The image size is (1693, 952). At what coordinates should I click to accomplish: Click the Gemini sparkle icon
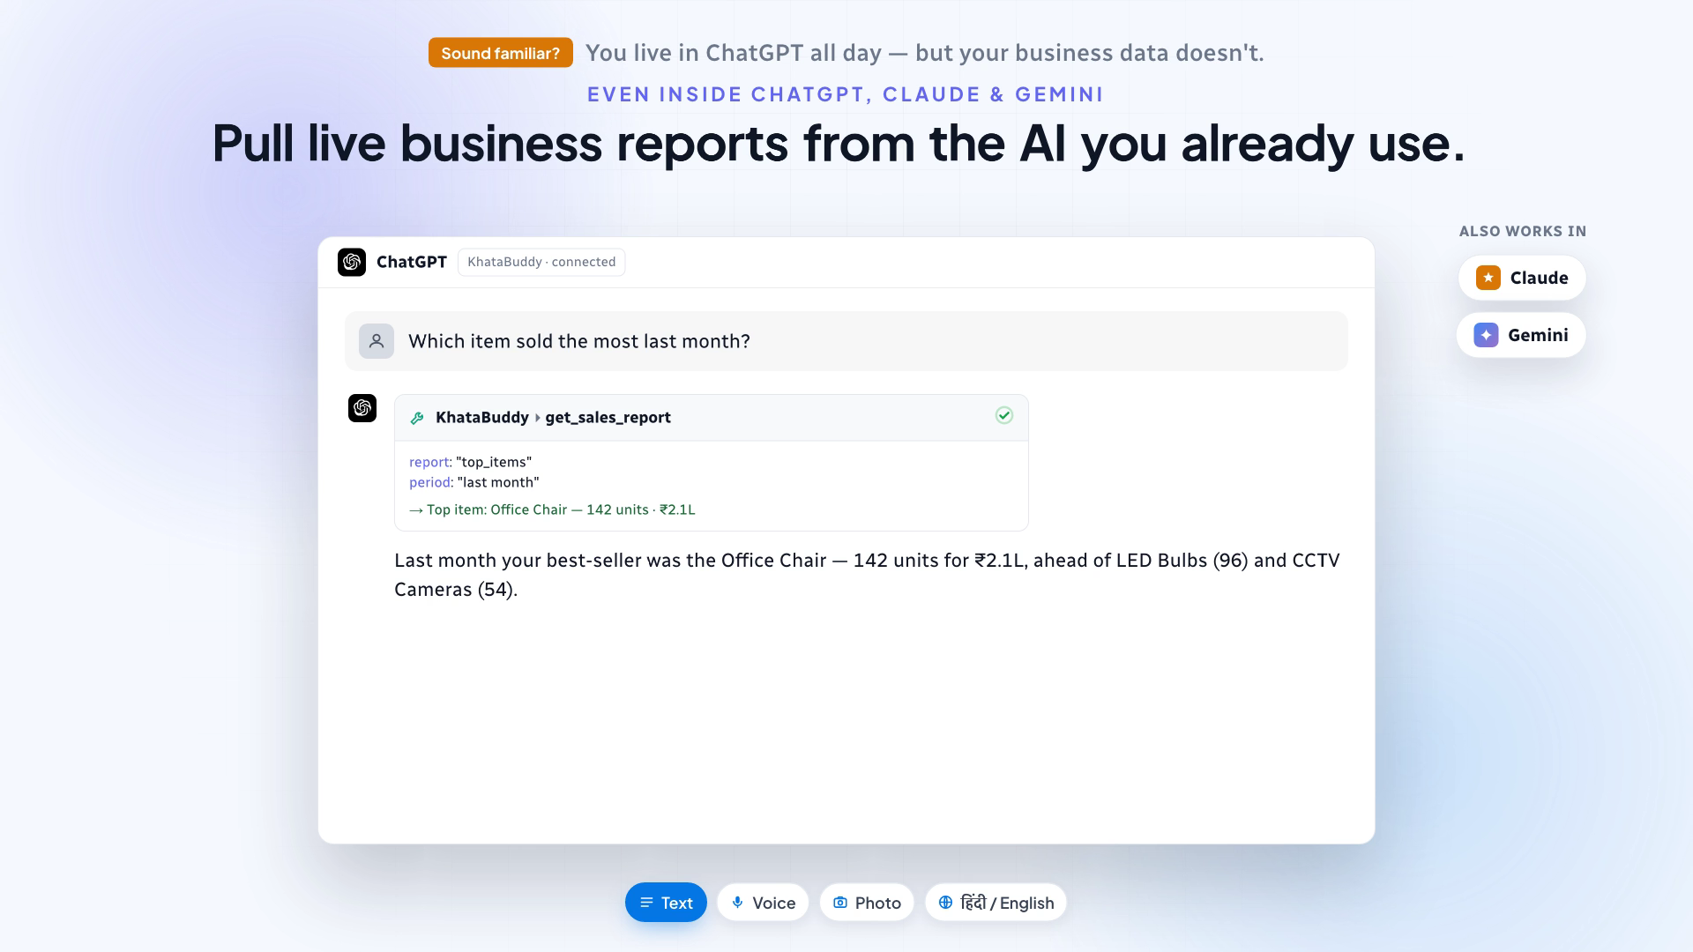1486,335
